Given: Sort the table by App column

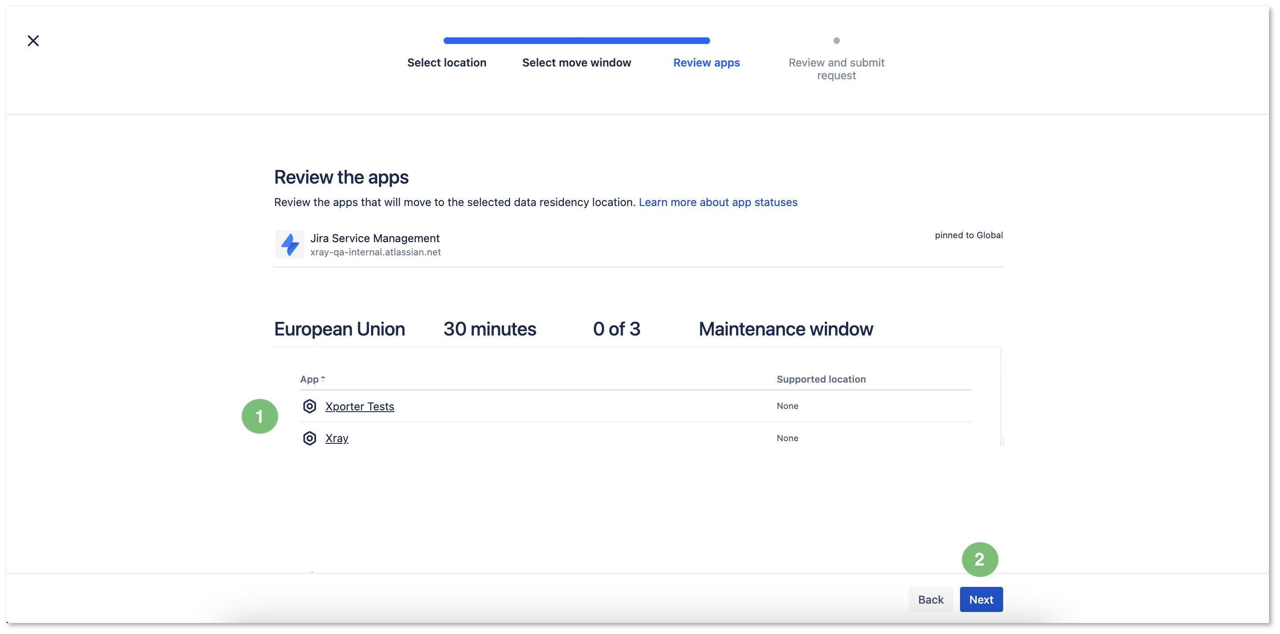Looking at the screenshot, I should (x=313, y=379).
